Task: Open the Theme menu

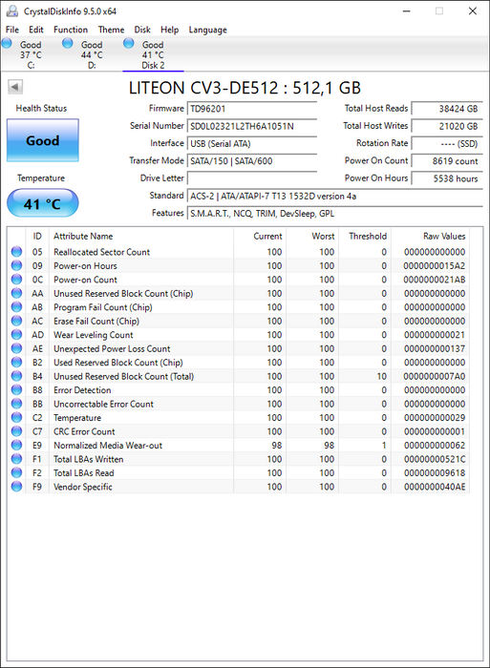Action: coord(111,30)
